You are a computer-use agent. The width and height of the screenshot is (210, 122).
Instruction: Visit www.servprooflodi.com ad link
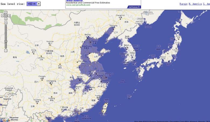(78, 5)
